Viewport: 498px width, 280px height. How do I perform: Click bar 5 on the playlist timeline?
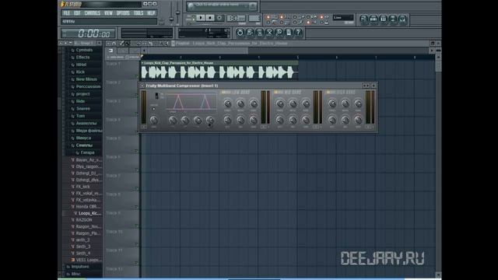[297, 57]
